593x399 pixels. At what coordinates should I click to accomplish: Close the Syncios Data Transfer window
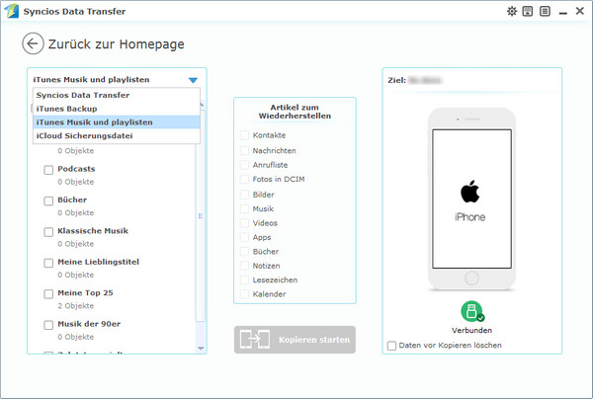[x=580, y=11]
